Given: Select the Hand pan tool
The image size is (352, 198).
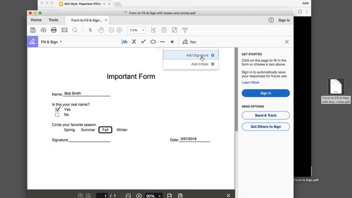Looking at the screenshot, I should 101,30.
